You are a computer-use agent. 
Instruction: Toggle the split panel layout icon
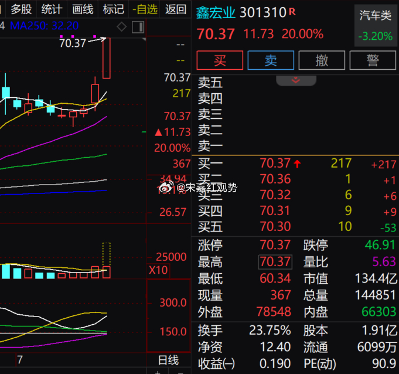[x=138, y=27]
